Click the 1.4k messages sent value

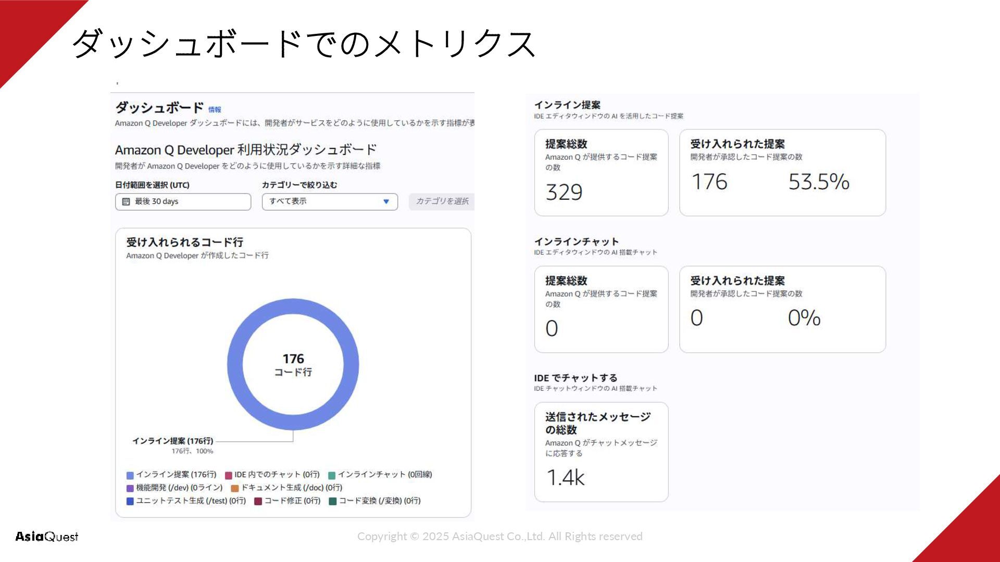[566, 478]
